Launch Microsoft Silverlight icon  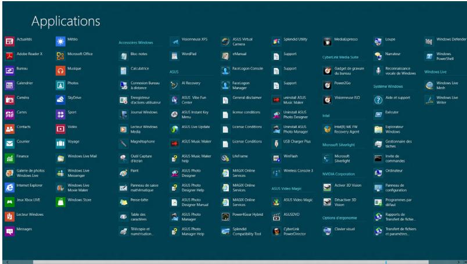pos(328,158)
